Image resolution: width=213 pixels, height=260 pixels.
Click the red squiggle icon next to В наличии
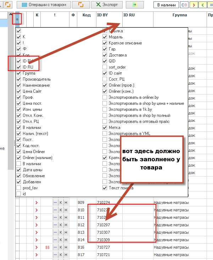[x=184, y=5]
